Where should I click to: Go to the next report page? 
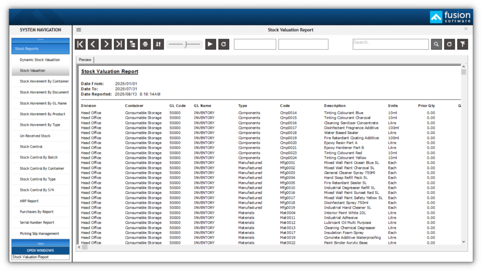(x=106, y=44)
